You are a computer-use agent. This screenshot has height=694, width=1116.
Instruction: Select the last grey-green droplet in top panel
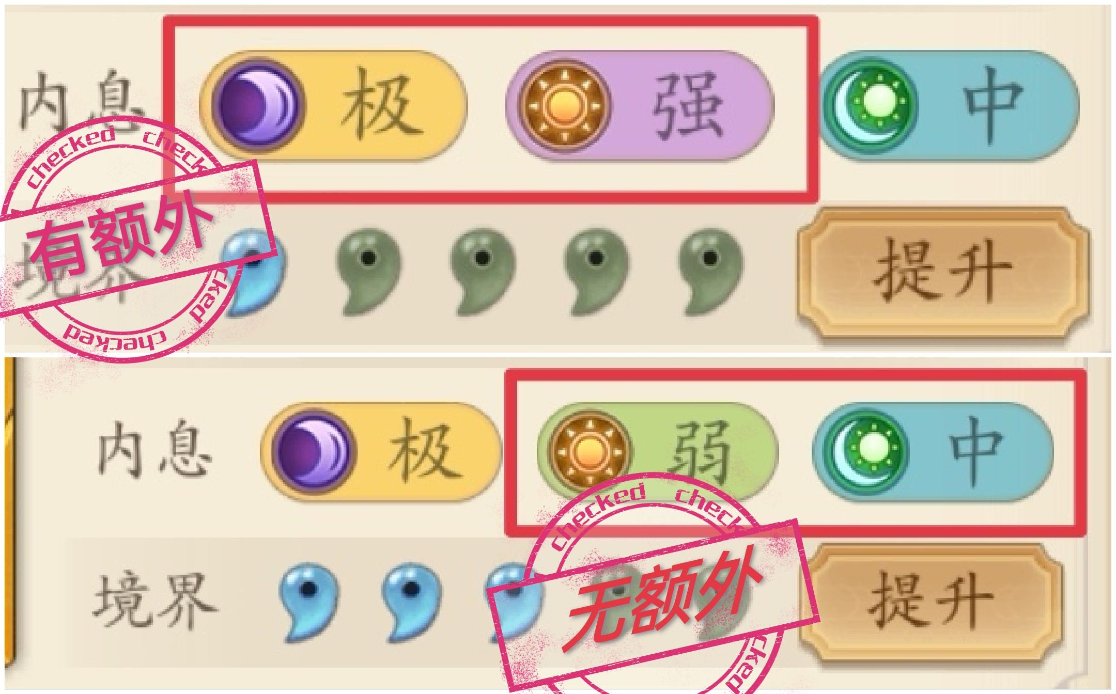click(711, 272)
